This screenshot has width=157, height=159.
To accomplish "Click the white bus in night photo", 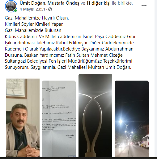I will point(146,142).
